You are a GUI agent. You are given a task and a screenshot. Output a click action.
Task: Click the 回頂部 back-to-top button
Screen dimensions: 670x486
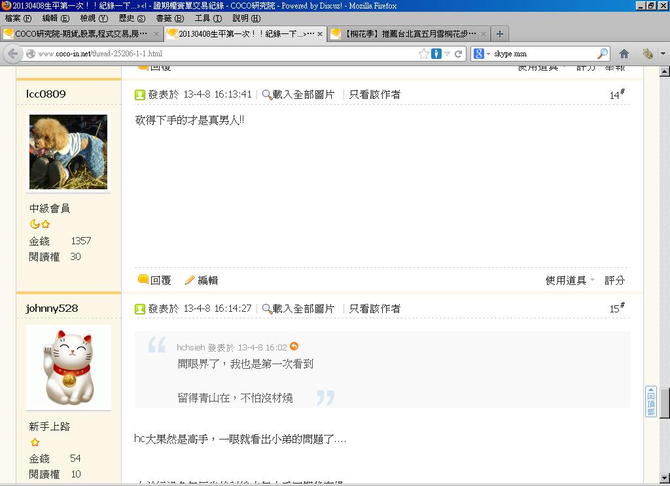click(651, 402)
